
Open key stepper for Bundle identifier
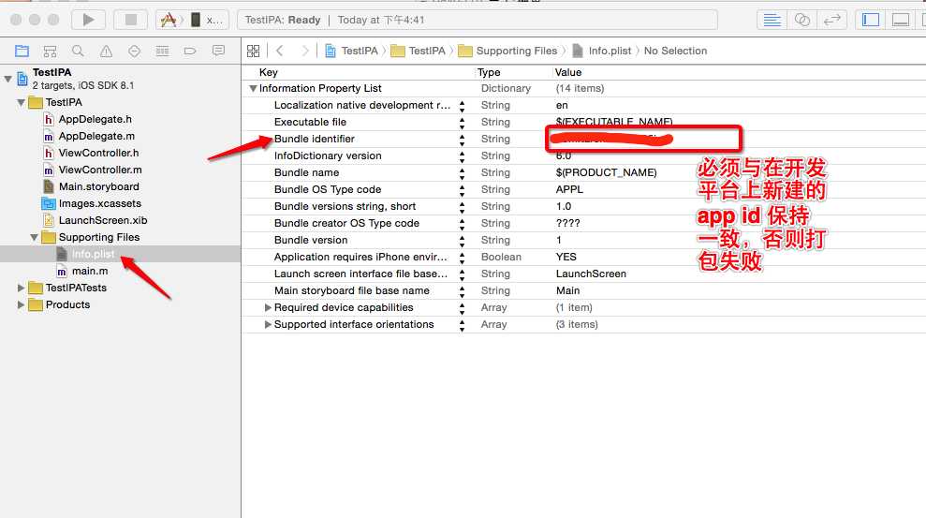462,140
